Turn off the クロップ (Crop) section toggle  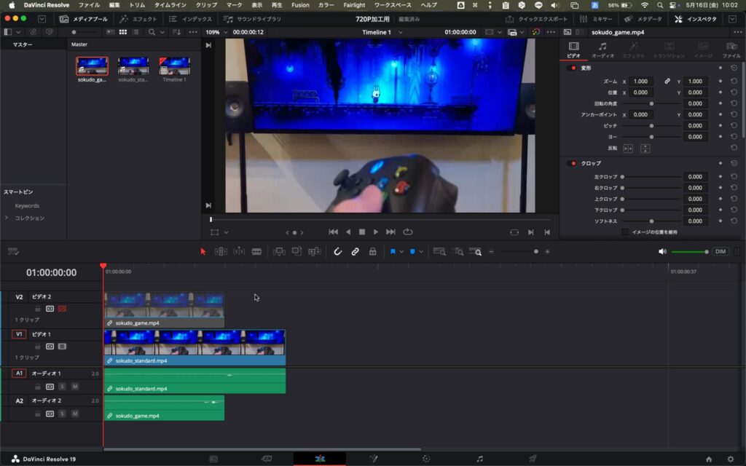click(x=573, y=163)
